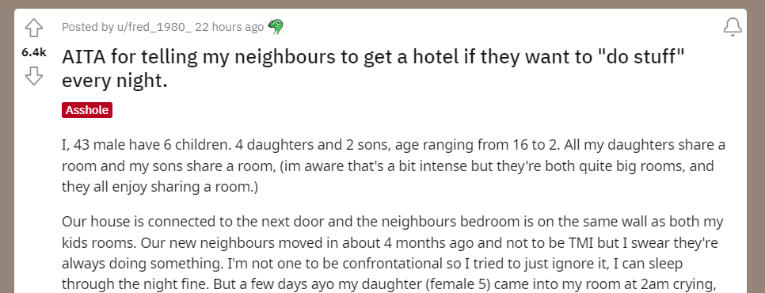Click 'always doing something.' in the post body
This screenshot has height=293, width=765.
137,264
